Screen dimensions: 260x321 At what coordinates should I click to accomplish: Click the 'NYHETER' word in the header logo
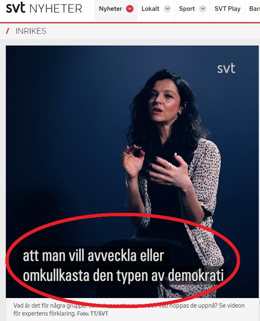click(x=56, y=9)
